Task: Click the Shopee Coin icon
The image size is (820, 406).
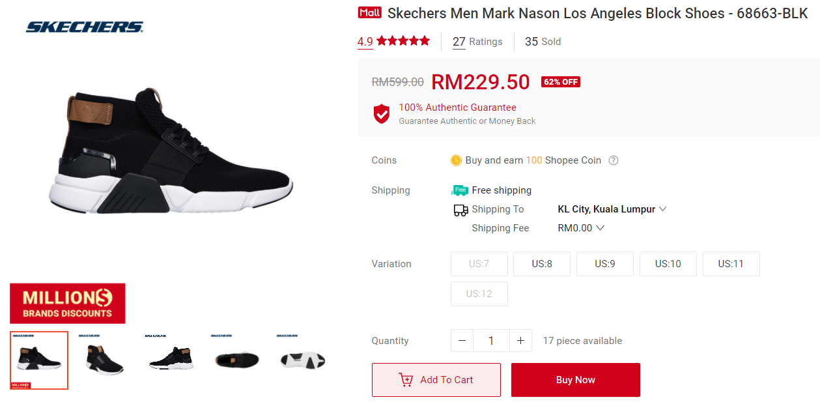Action: [456, 160]
